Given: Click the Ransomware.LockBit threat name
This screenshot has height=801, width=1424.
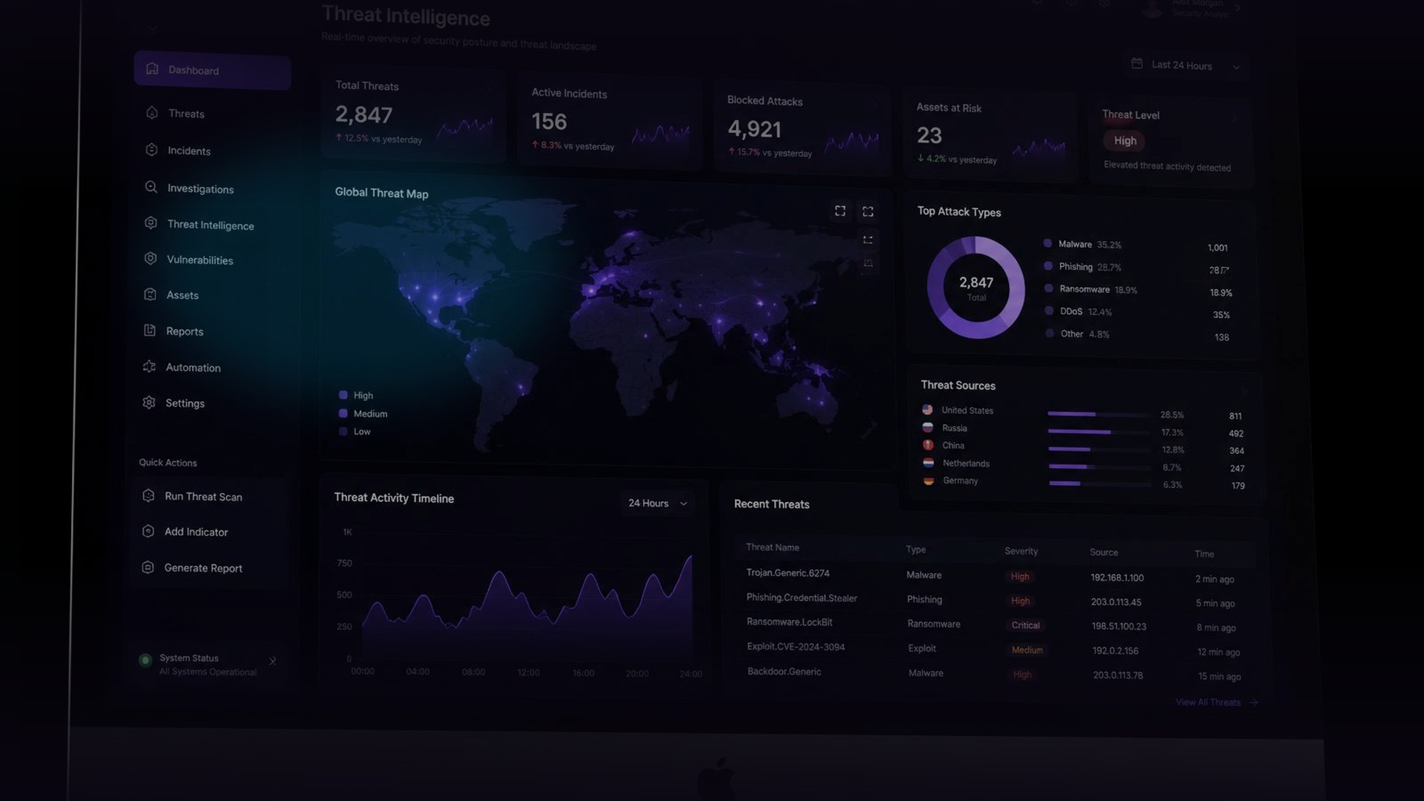Looking at the screenshot, I should 789,622.
